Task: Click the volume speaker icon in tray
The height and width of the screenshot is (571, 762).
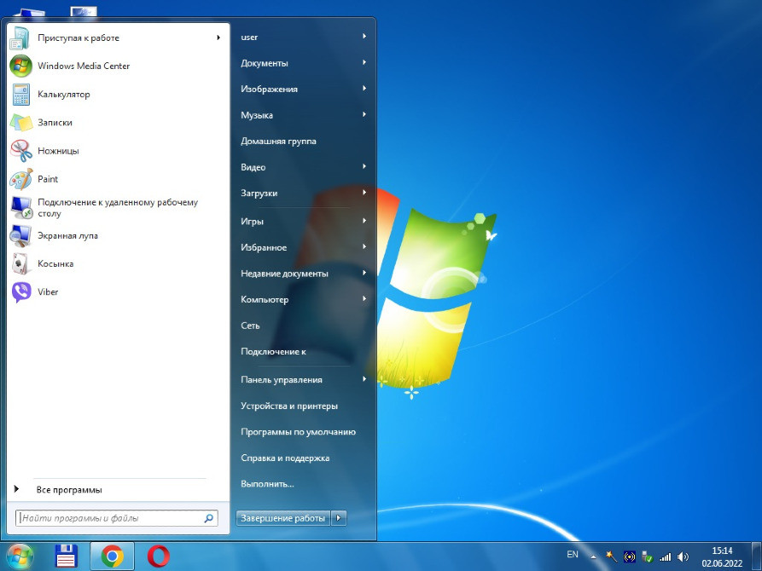Action: [683, 557]
